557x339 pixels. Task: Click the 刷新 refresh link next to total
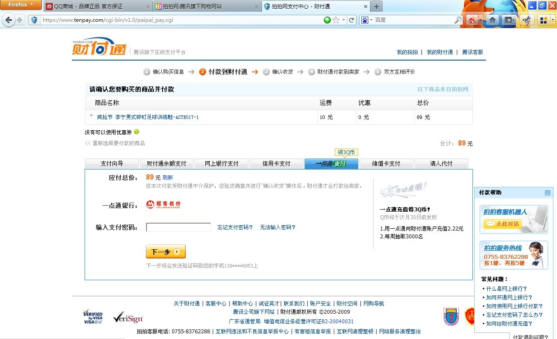point(168,178)
